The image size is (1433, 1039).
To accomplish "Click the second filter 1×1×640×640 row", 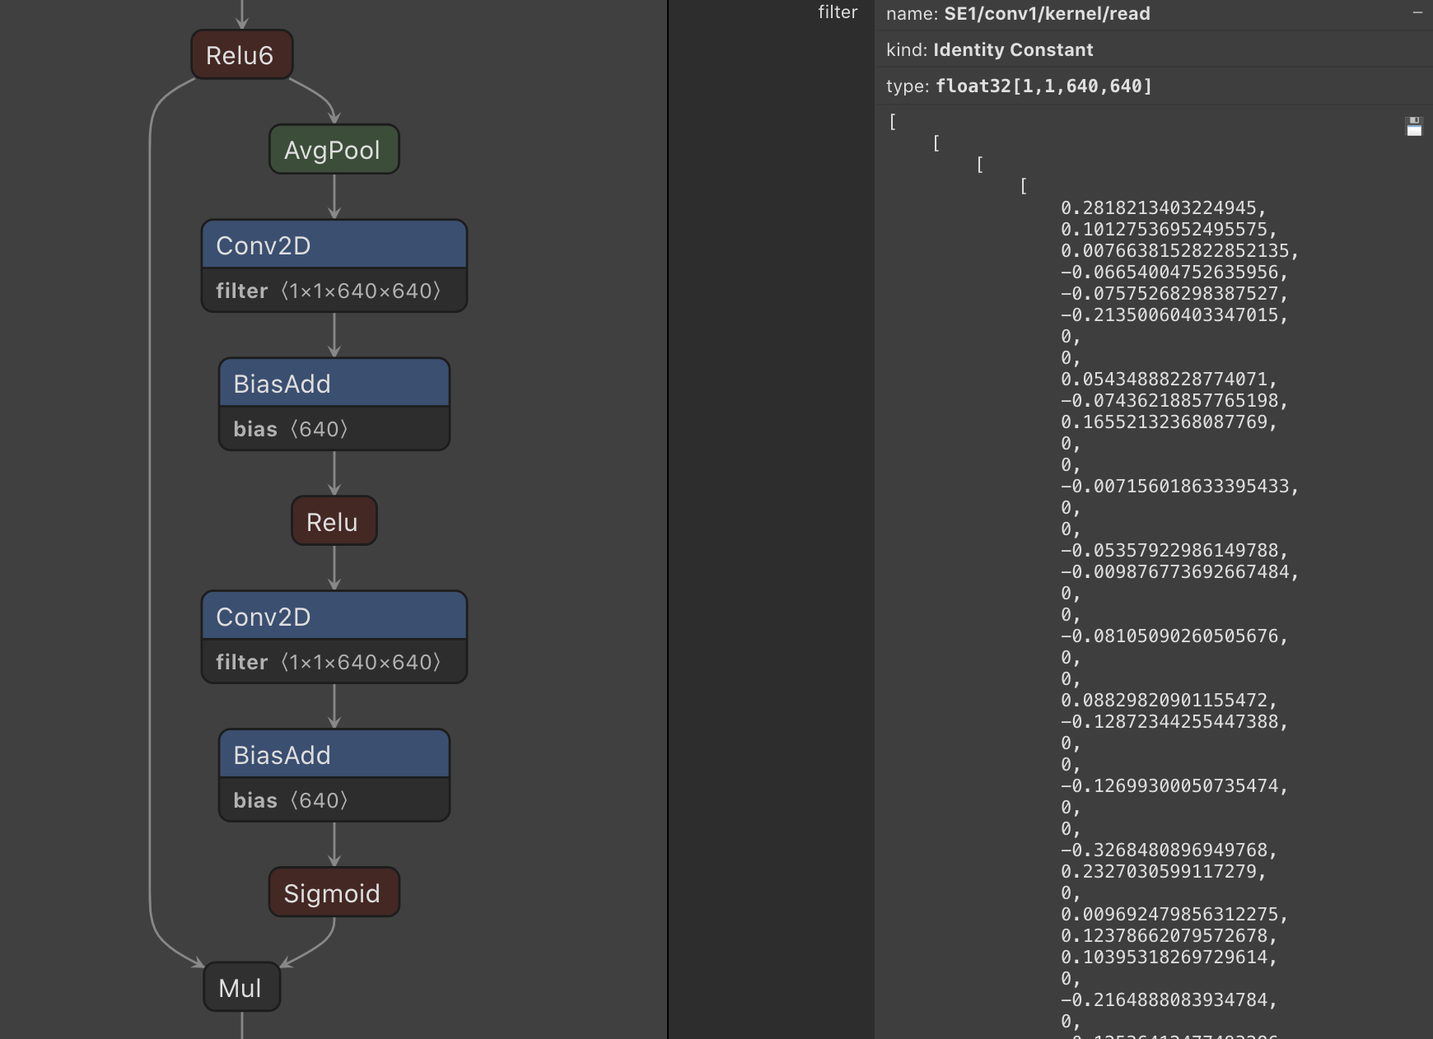I will pos(334,662).
